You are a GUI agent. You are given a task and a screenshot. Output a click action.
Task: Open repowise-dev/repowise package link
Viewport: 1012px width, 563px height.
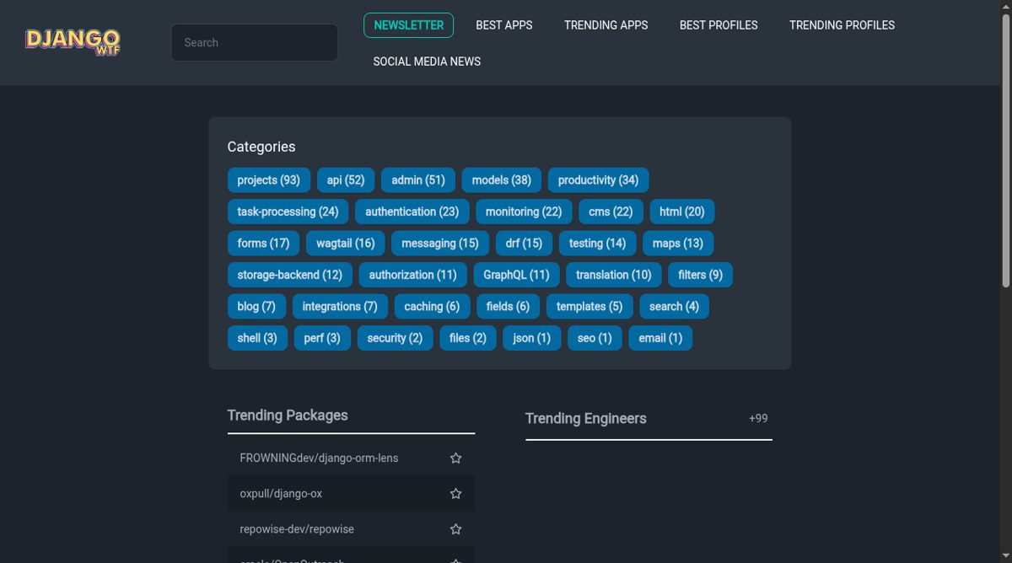[297, 529]
